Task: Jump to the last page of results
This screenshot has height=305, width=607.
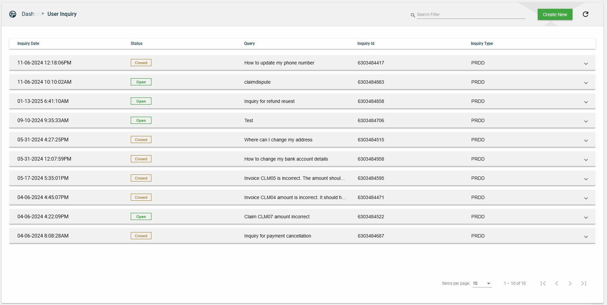Action: pos(584,283)
